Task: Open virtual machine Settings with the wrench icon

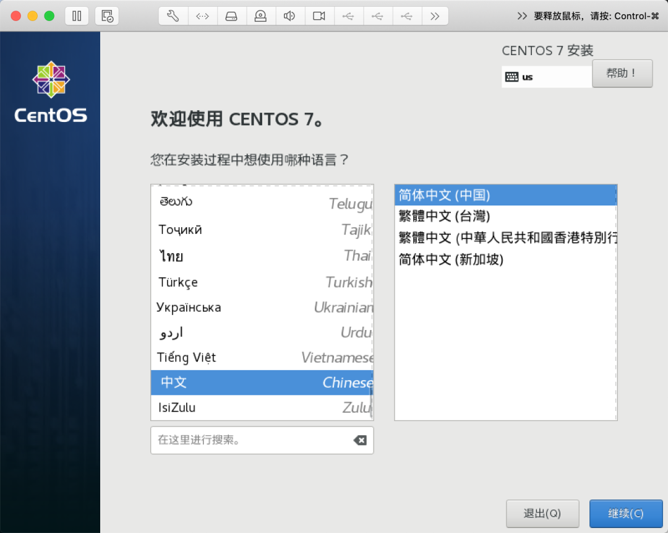Action: [173, 15]
